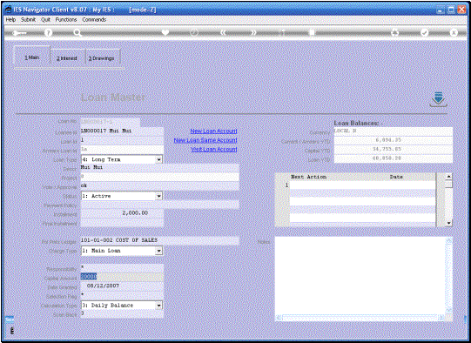Click the heart favorites toolbar icon
The image size is (471, 343).
click(165, 32)
